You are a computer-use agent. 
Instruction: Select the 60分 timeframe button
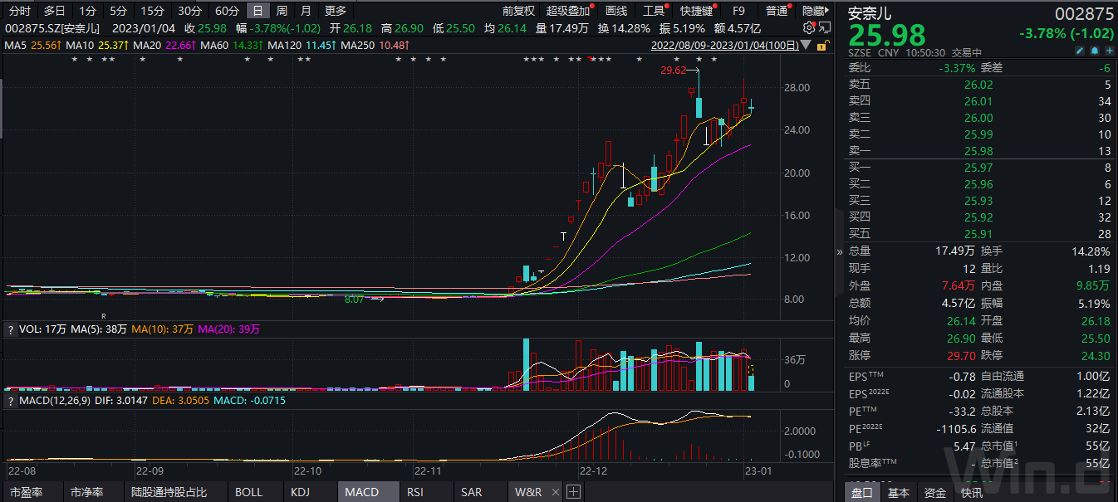tap(227, 11)
